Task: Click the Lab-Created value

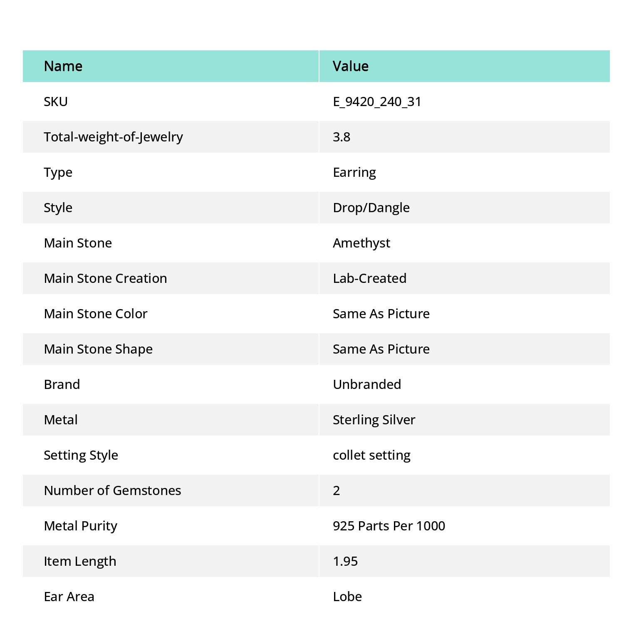Action: 370,278
